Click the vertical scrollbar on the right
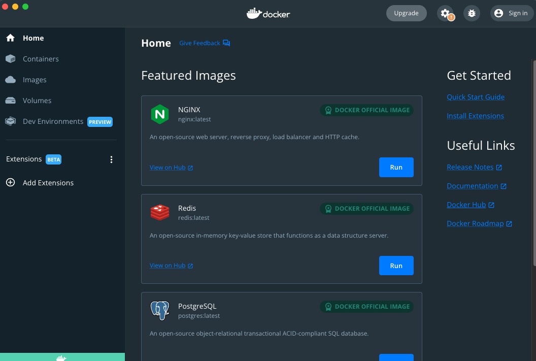Viewport: 536px width, 361px height. [534, 163]
